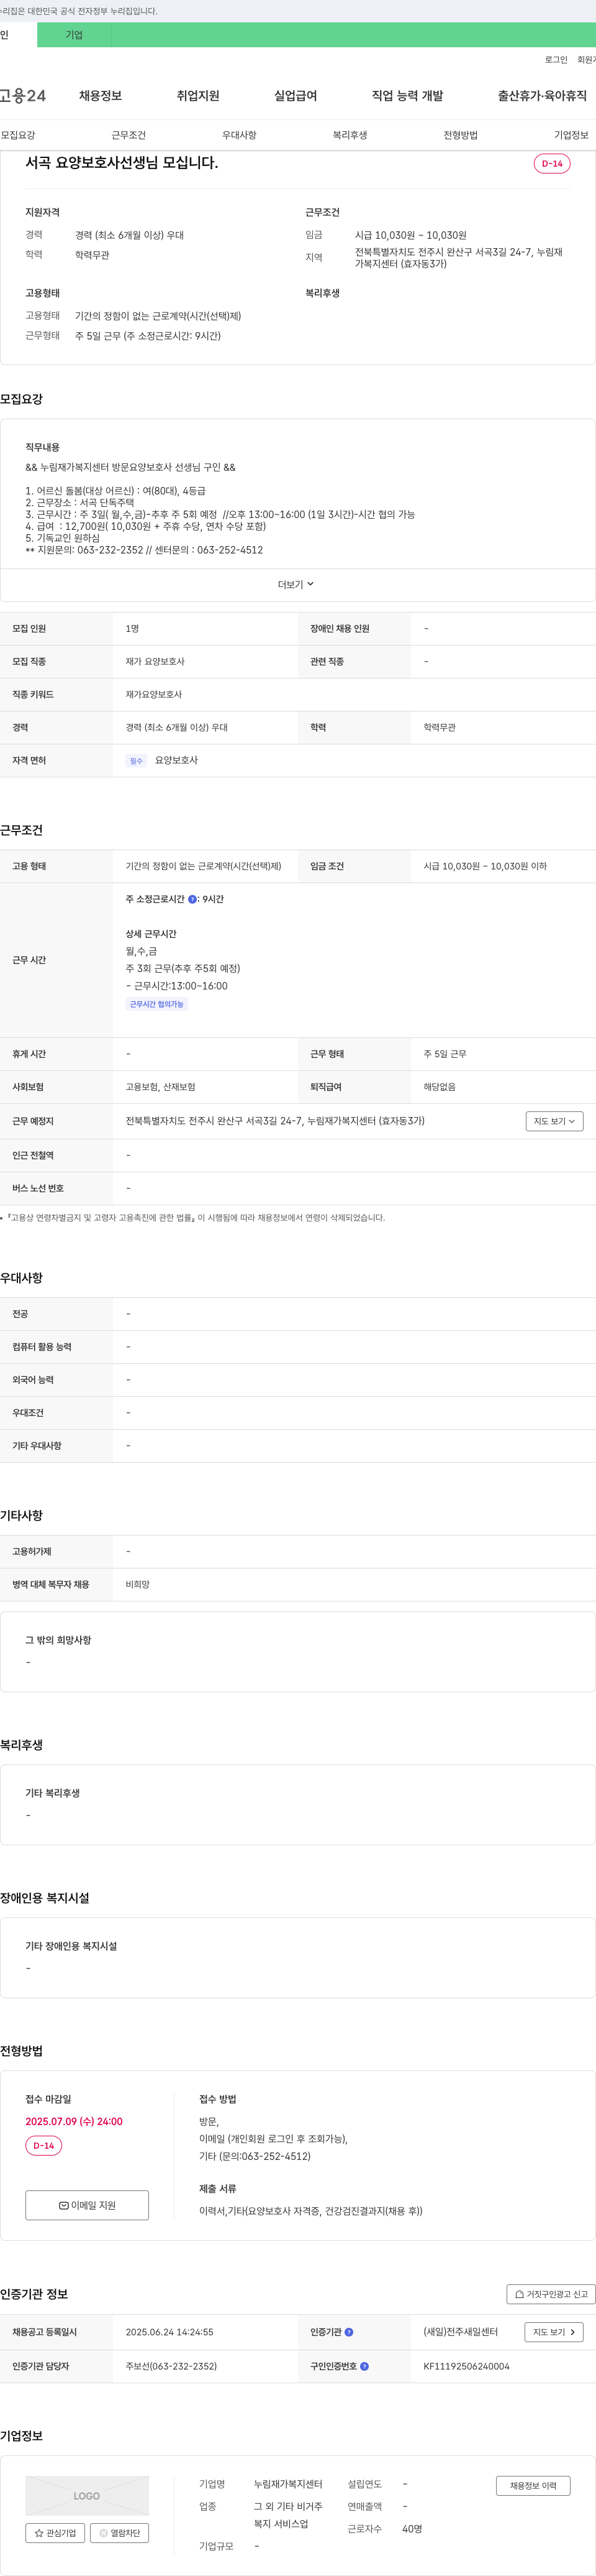Click 근로자수 value 40명
596x2576 pixels.
pos(412,2529)
